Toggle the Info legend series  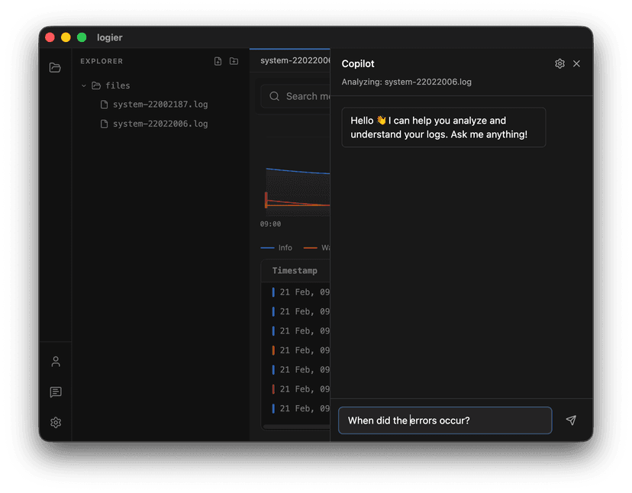[276, 247]
